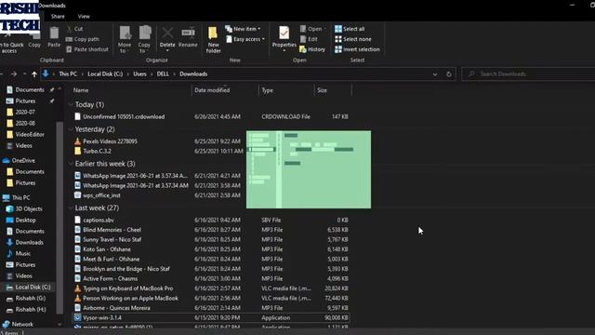Open 3D Objects in sidebar
595x335 pixels.
pyautogui.click(x=24, y=208)
